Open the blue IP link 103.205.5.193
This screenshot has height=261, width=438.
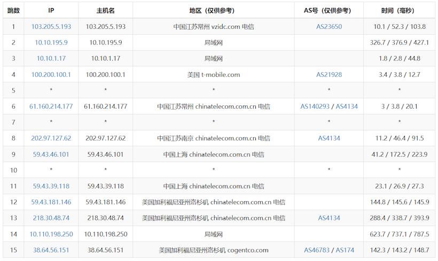[51, 26]
